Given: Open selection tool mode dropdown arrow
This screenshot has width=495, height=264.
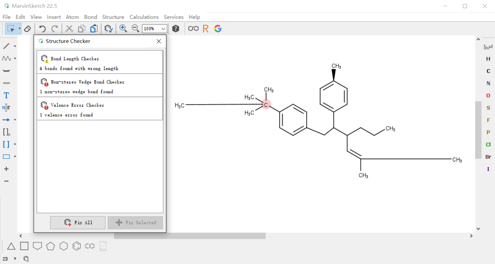Looking at the screenshot, I should [20, 29].
